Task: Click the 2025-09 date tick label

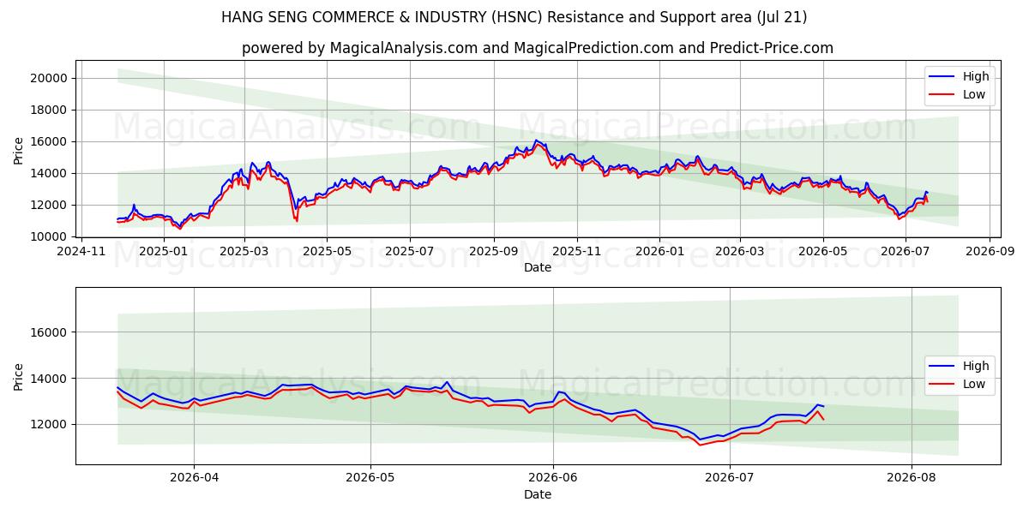Action: pos(493,252)
